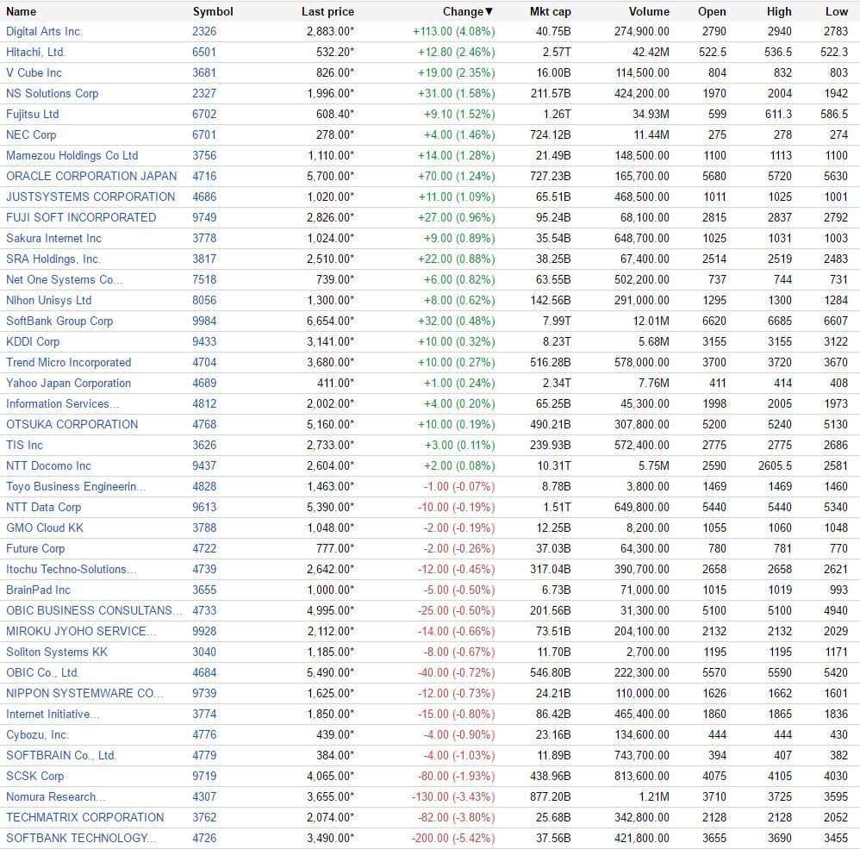The width and height of the screenshot is (860, 849).
Task: Select the 10.31T market cap value
Action: click(553, 466)
